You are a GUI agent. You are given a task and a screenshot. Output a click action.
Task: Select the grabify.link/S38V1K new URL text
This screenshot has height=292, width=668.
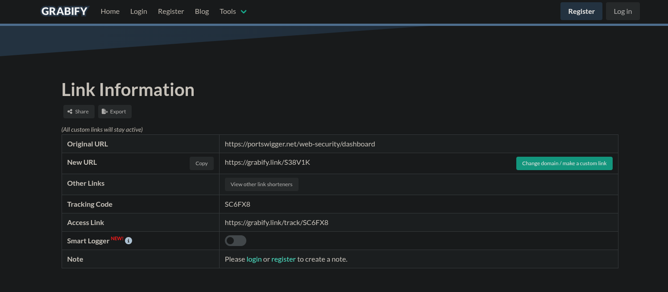tap(267, 163)
